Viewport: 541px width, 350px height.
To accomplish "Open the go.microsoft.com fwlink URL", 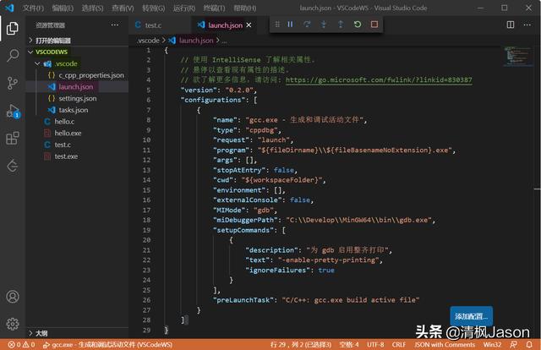I will click(379, 80).
